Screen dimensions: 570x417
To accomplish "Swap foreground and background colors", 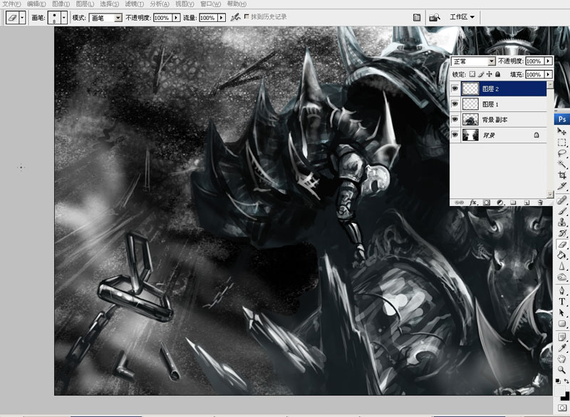I will (x=566, y=381).
